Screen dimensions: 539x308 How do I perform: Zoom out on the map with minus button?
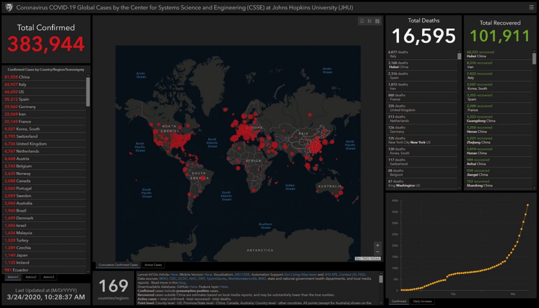click(378, 252)
